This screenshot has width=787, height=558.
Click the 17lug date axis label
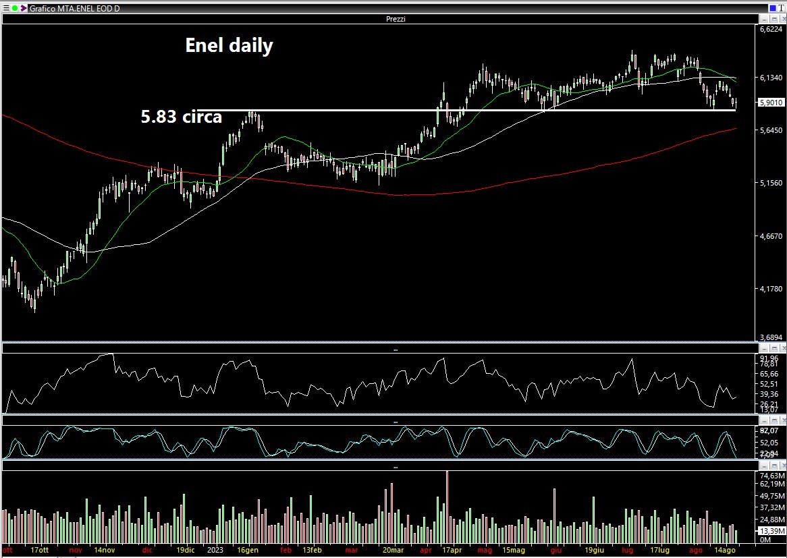coord(660,550)
